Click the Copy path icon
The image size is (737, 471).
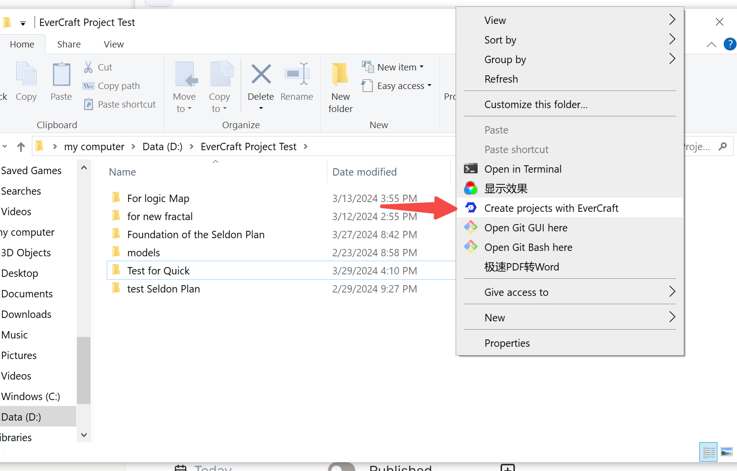point(89,86)
